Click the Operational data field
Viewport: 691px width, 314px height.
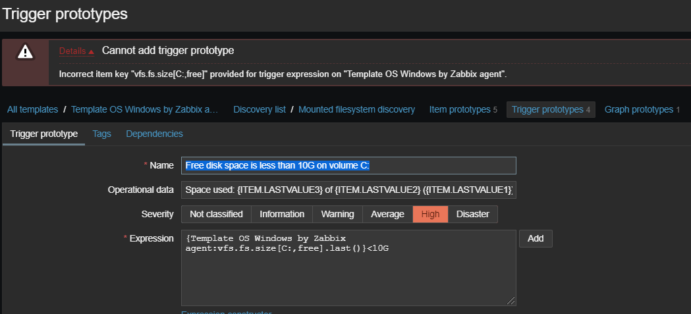click(x=348, y=190)
